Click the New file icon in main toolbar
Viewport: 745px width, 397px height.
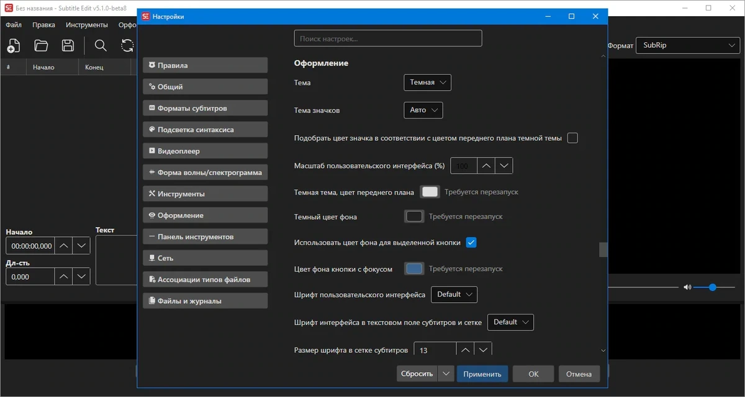tap(14, 45)
